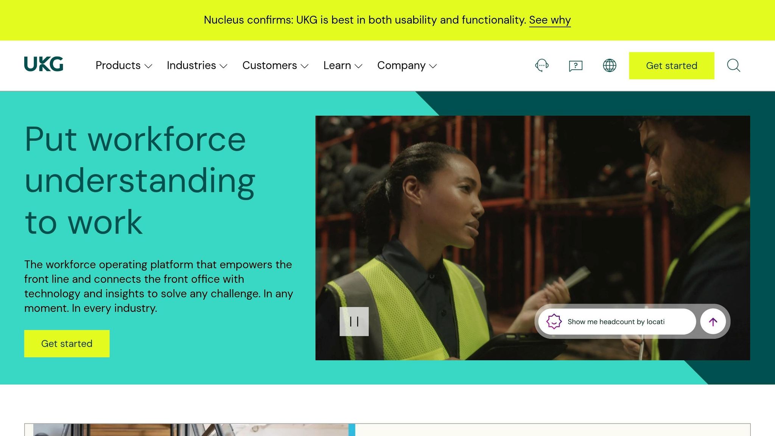
Task: Click the See why link in banner
Action: (x=550, y=20)
